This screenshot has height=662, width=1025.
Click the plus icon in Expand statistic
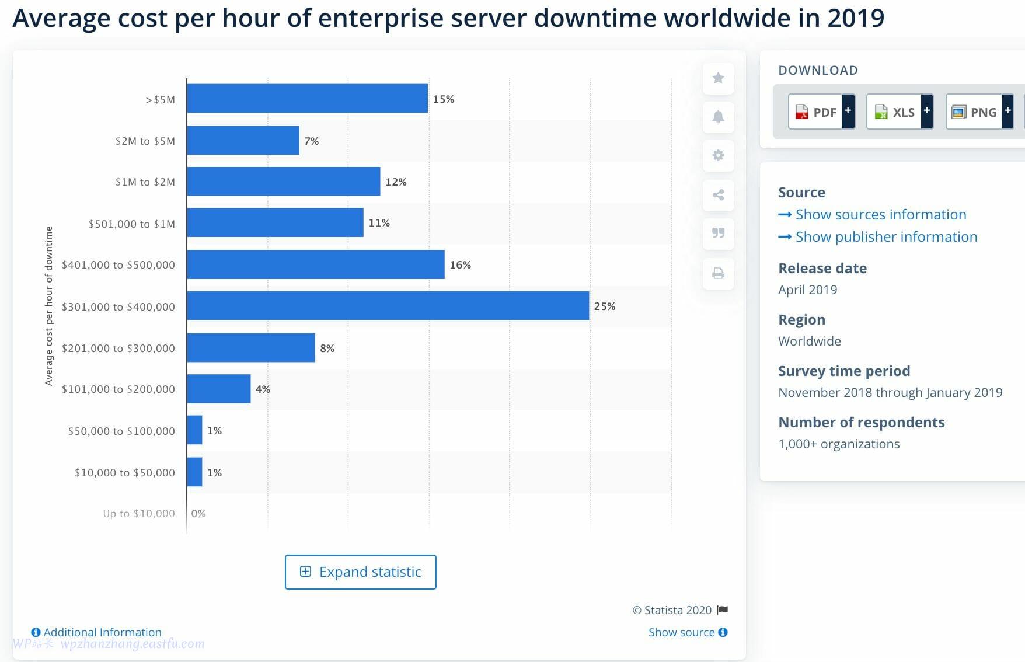coord(305,572)
